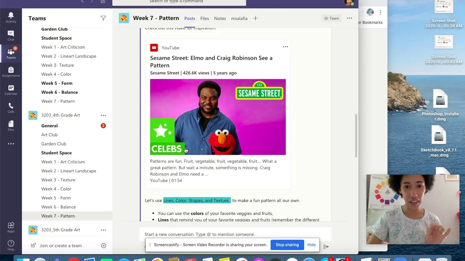
Task: Open more options for 3203_5th Grade Art
Action: point(103,230)
